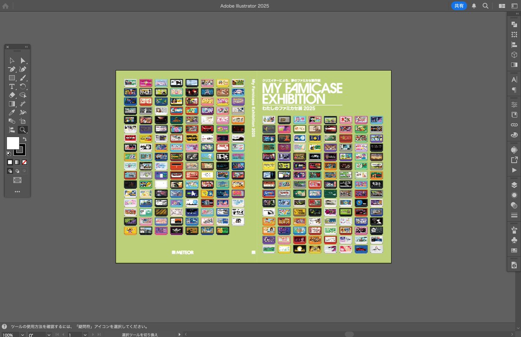Select the Eyedropper tool
Image resolution: width=521 pixels, height=337 pixels.
[12, 112]
